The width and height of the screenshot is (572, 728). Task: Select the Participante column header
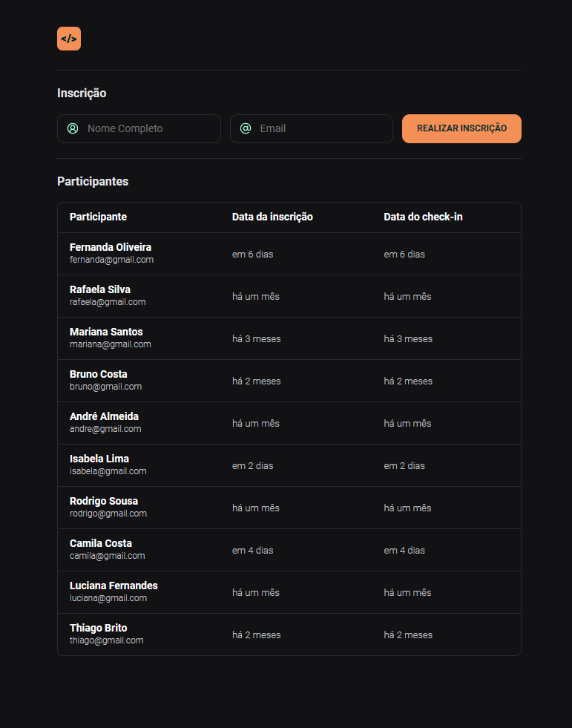click(x=98, y=217)
